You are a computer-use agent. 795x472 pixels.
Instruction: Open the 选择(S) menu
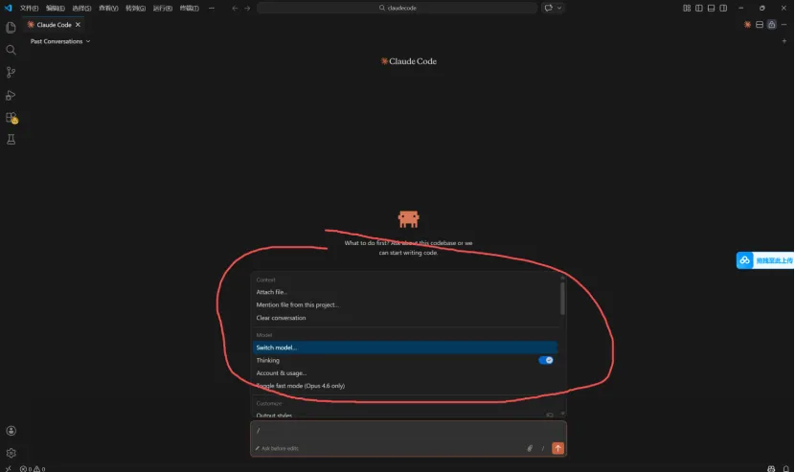click(81, 8)
